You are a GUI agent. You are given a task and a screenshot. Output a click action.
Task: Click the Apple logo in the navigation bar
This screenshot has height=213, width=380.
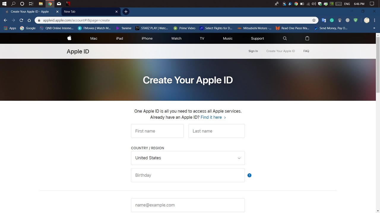[69, 38]
